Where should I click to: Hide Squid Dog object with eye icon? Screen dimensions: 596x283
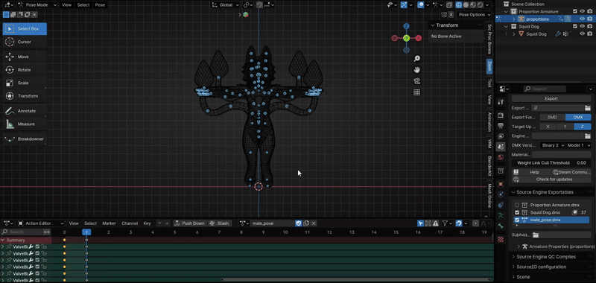(582, 34)
